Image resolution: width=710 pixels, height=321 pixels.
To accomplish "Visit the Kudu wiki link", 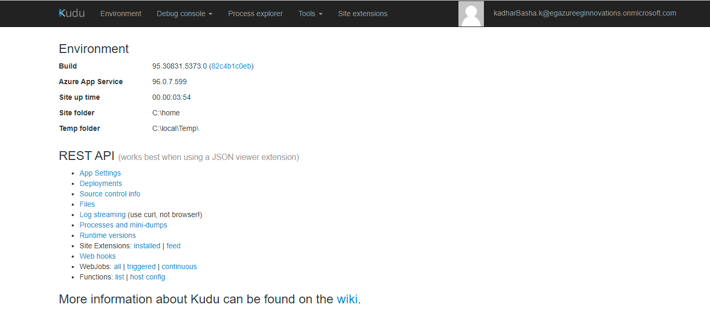I will (x=347, y=299).
